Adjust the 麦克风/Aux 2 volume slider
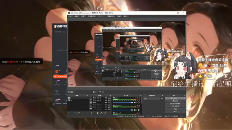The height and width of the screenshot is (130, 232). (123, 110)
